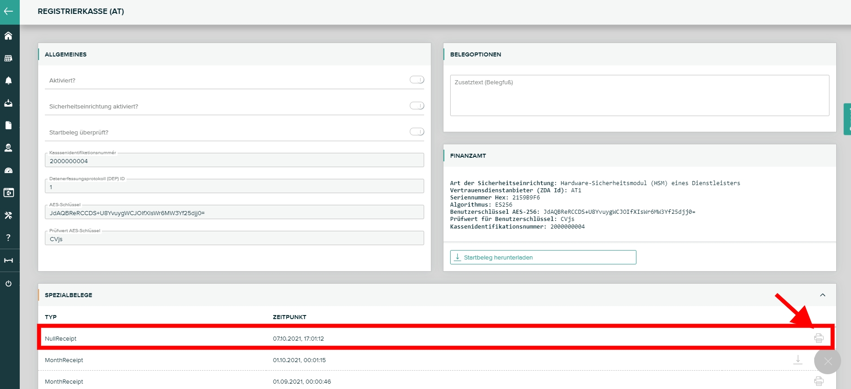
Task: Open notifications bell in sidebar
Action: pos(9,81)
